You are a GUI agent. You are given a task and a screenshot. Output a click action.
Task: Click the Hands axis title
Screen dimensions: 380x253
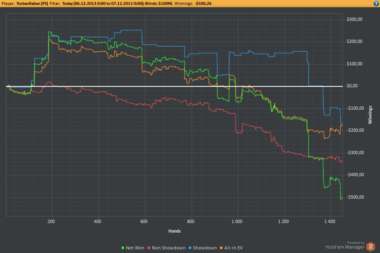(x=174, y=231)
